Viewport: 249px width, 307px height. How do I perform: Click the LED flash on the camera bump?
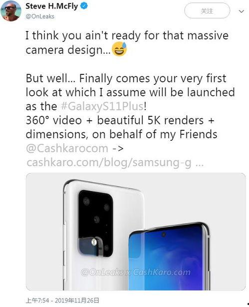94,243
